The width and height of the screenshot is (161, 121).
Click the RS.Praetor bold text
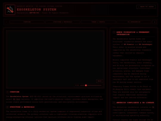click(129, 45)
